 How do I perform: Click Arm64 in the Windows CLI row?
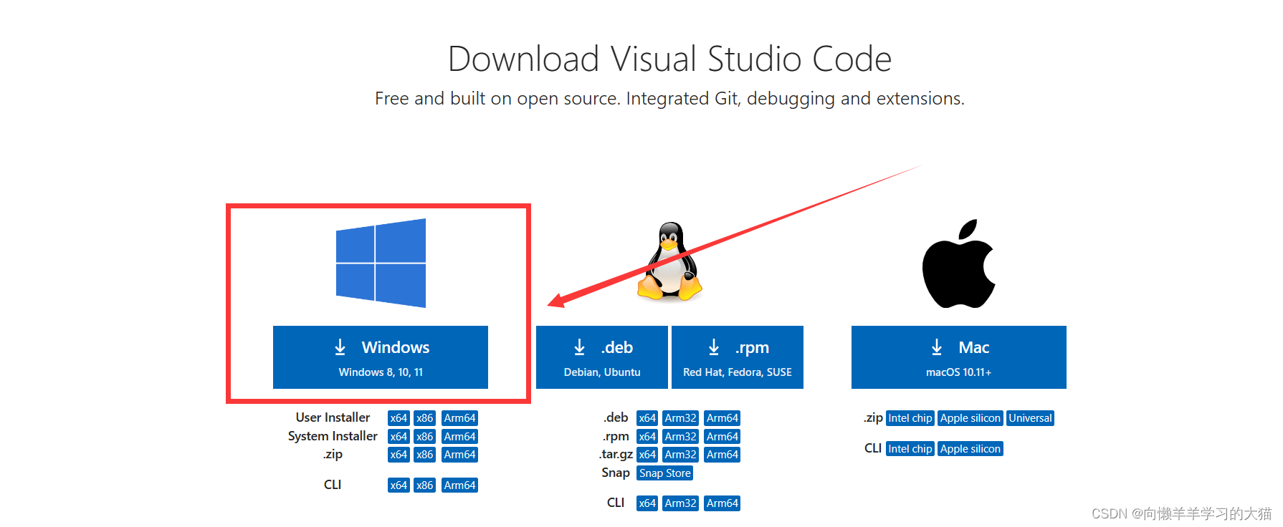[459, 485]
